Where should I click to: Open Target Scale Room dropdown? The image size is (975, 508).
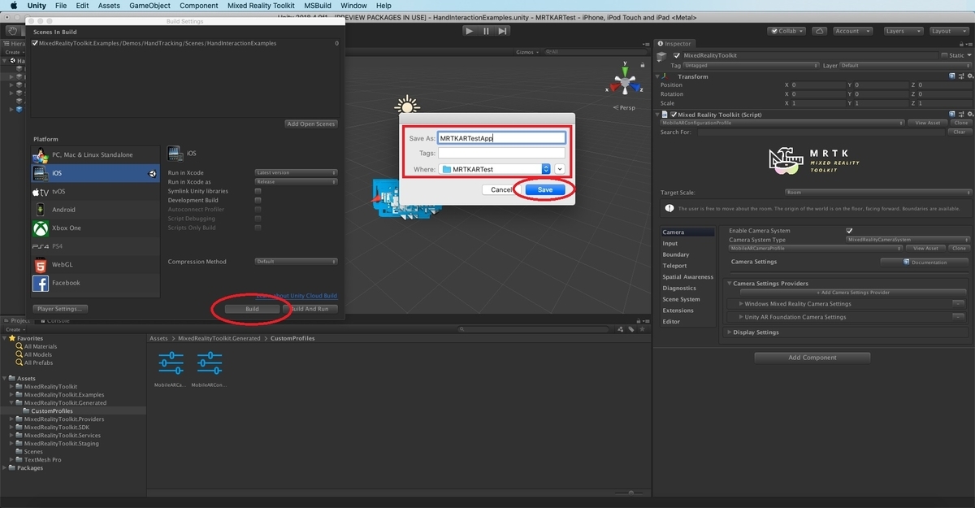(x=877, y=193)
